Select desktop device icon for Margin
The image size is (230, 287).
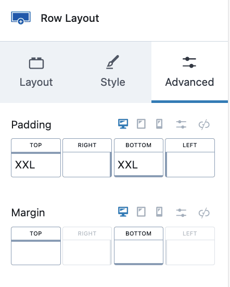pos(123,212)
